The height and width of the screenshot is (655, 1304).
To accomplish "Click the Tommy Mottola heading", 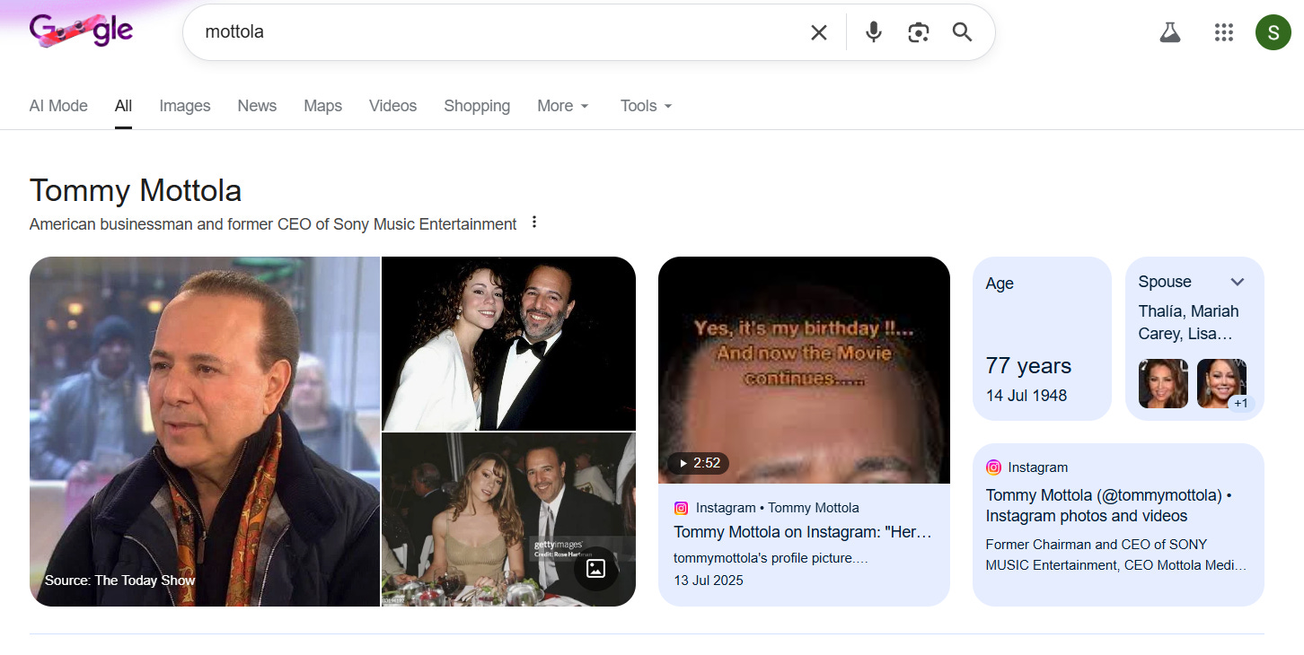I will [x=136, y=190].
